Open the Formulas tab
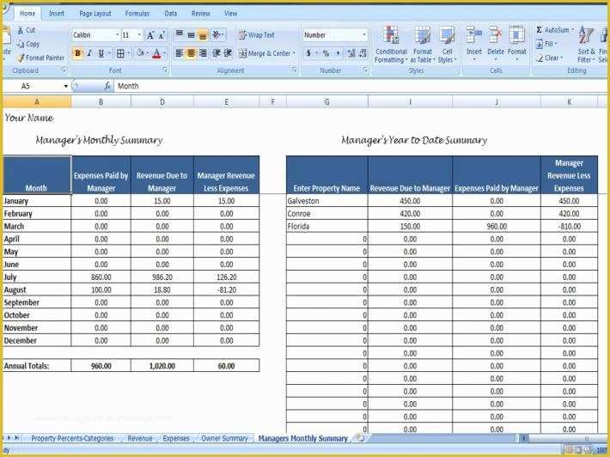This screenshot has width=610, height=457. (137, 13)
